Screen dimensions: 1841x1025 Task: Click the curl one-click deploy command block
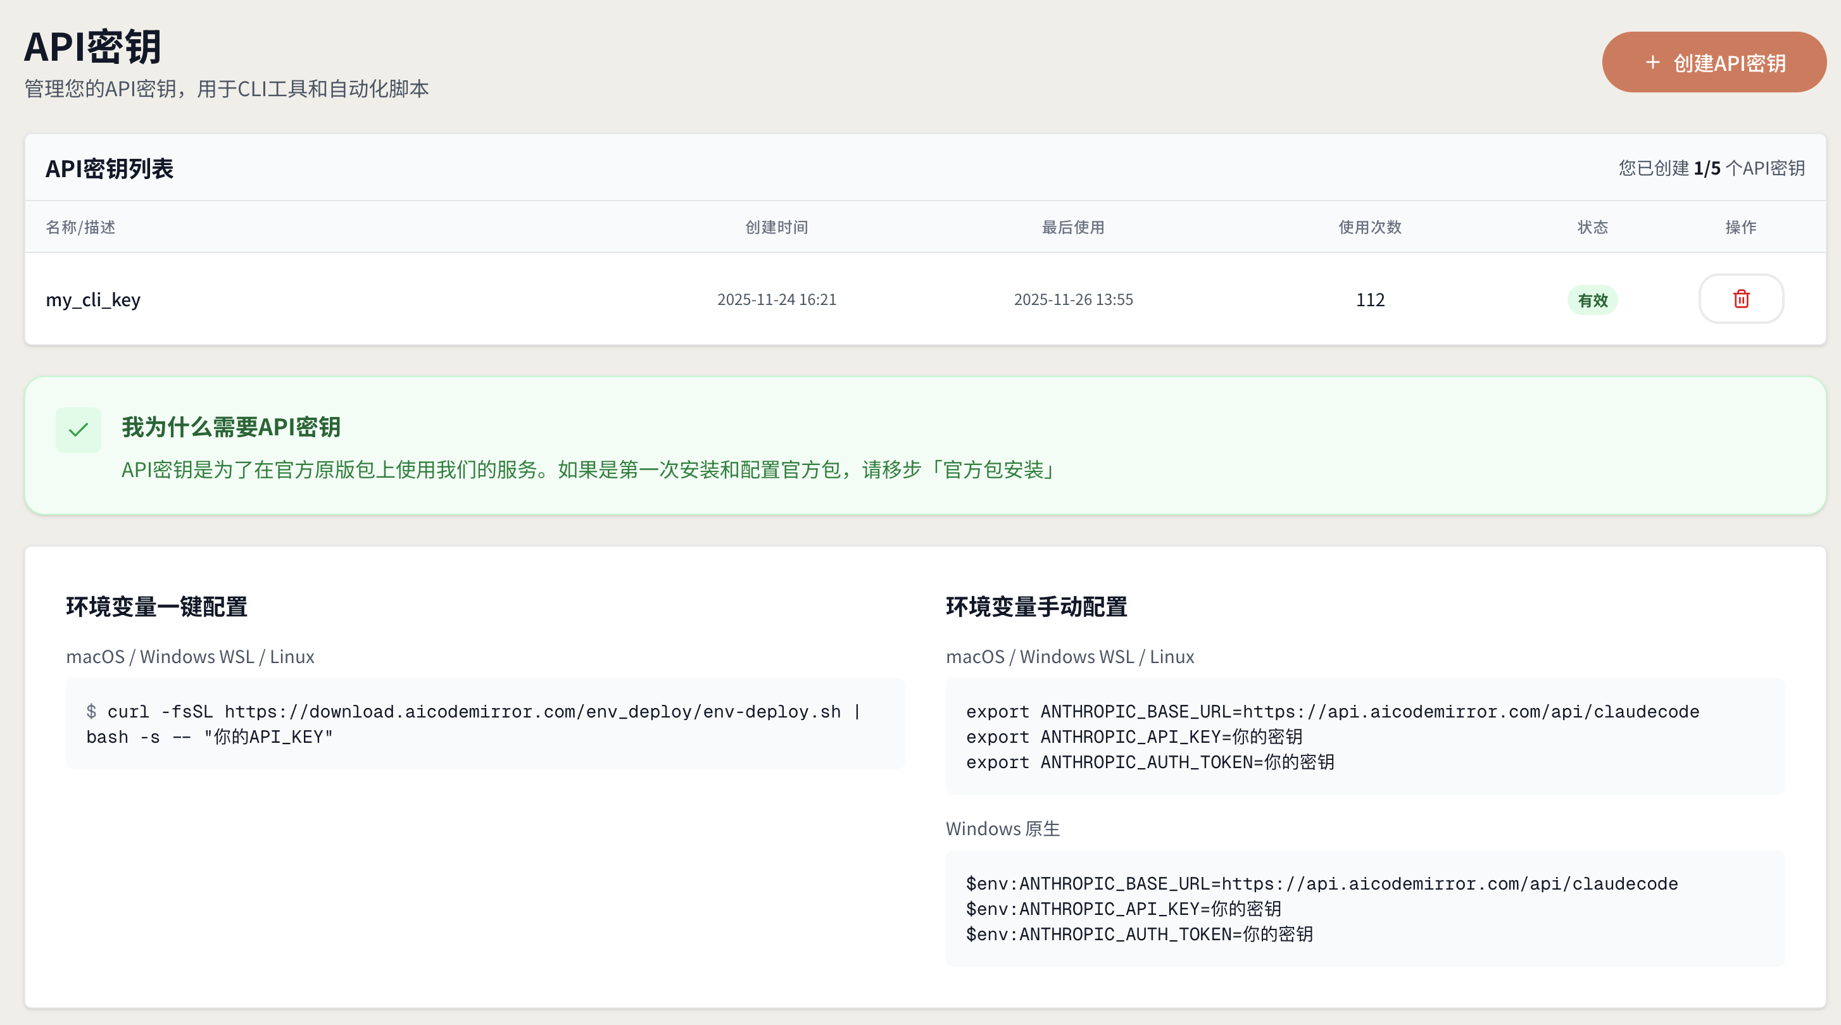(x=484, y=724)
